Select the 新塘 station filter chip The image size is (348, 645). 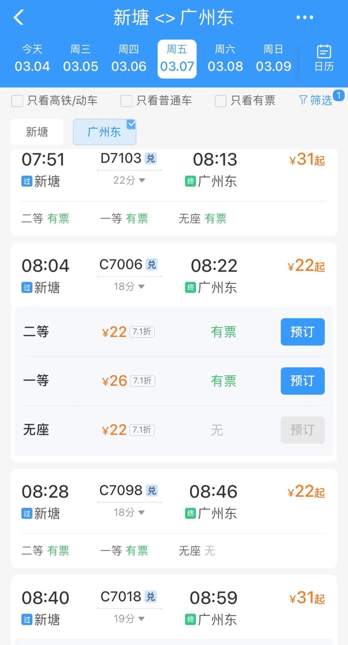tap(37, 132)
